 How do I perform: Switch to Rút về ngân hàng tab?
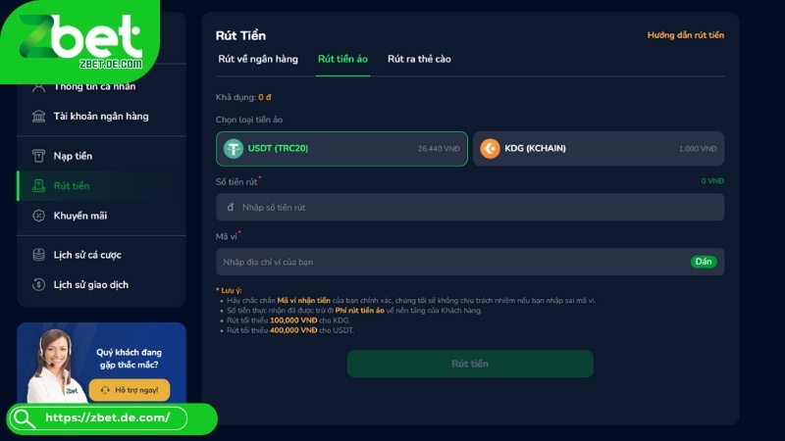[x=258, y=59]
